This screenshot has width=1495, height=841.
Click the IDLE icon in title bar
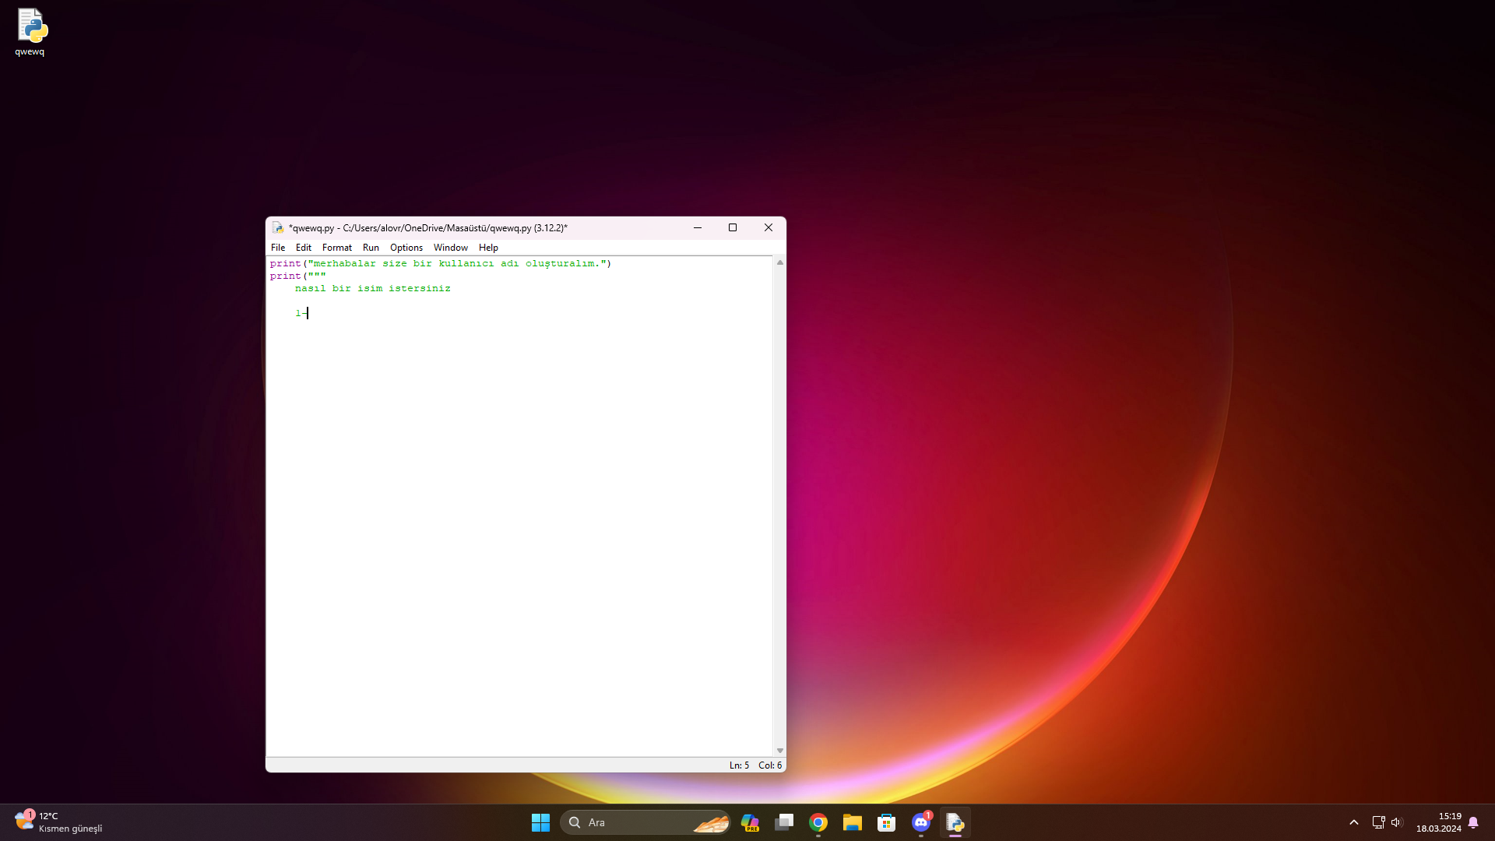(278, 228)
